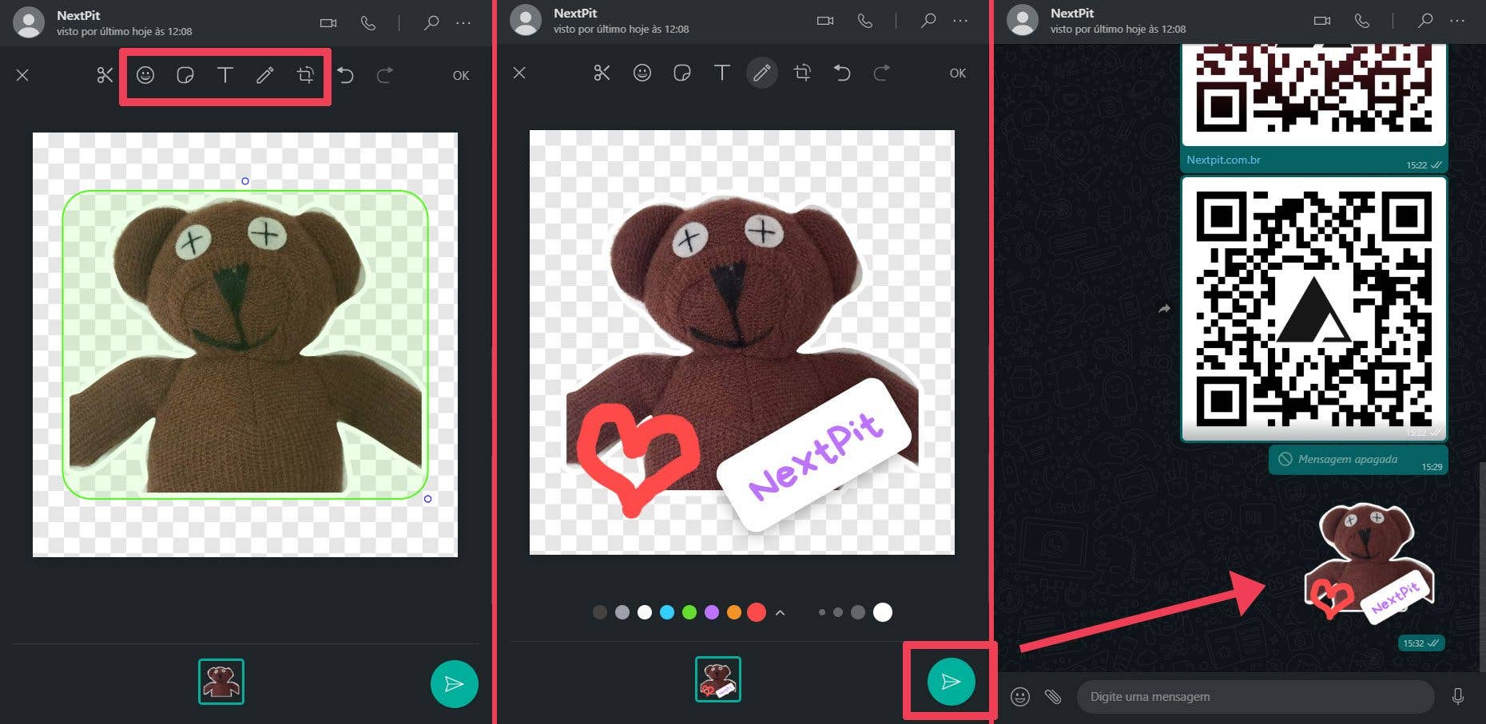Pick the red color swatch
1486x724 pixels.
[757, 612]
